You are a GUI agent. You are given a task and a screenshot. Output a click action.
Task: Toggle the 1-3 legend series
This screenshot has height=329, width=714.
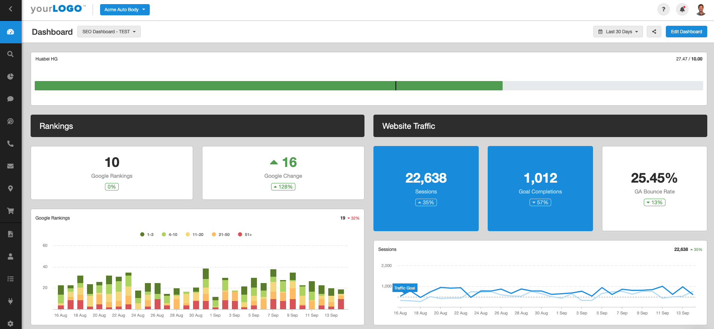[x=147, y=235]
